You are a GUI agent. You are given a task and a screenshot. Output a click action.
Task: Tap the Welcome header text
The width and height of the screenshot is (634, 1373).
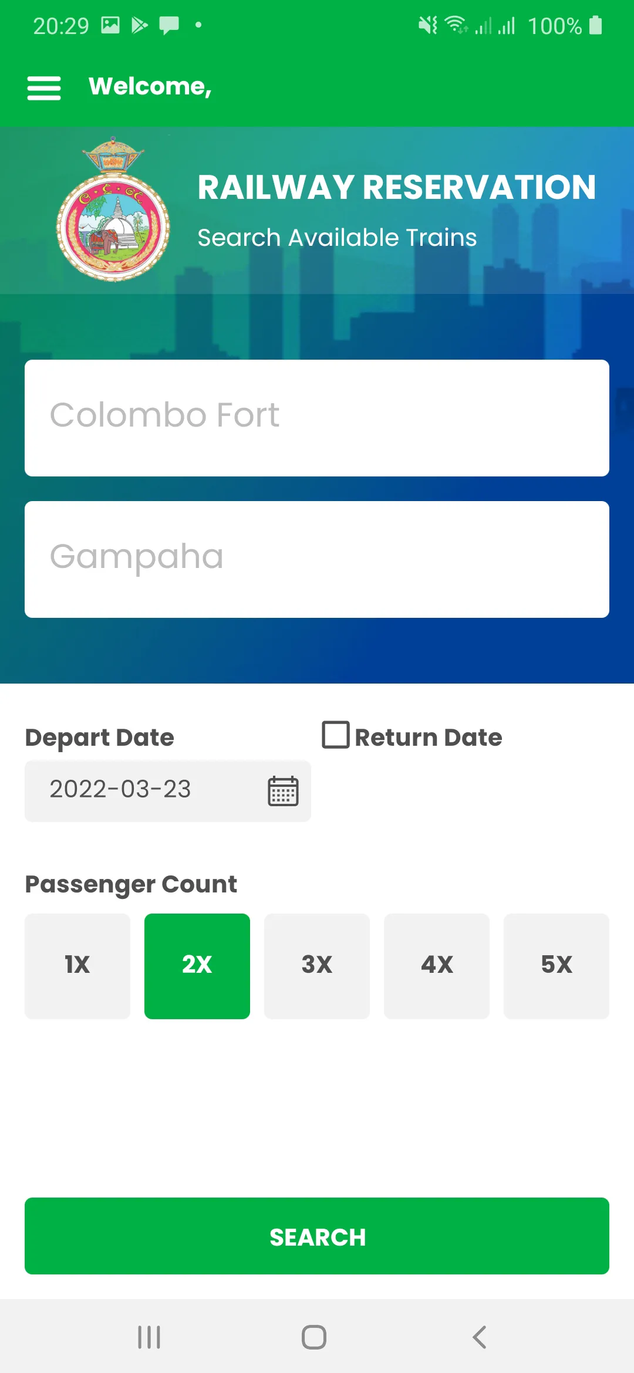(x=150, y=87)
